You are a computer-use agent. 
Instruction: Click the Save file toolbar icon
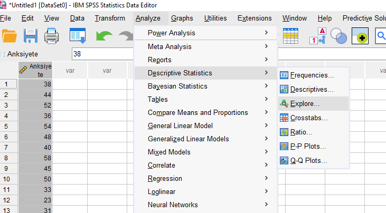pos(30,36)
